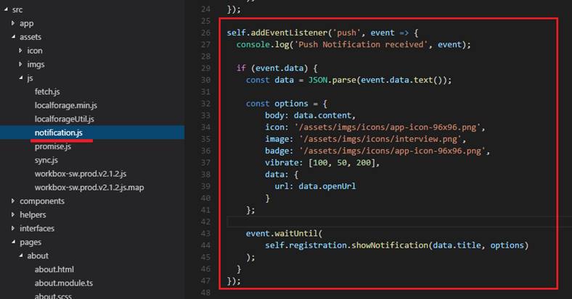Select the app folder label

[x=26, y=24]
